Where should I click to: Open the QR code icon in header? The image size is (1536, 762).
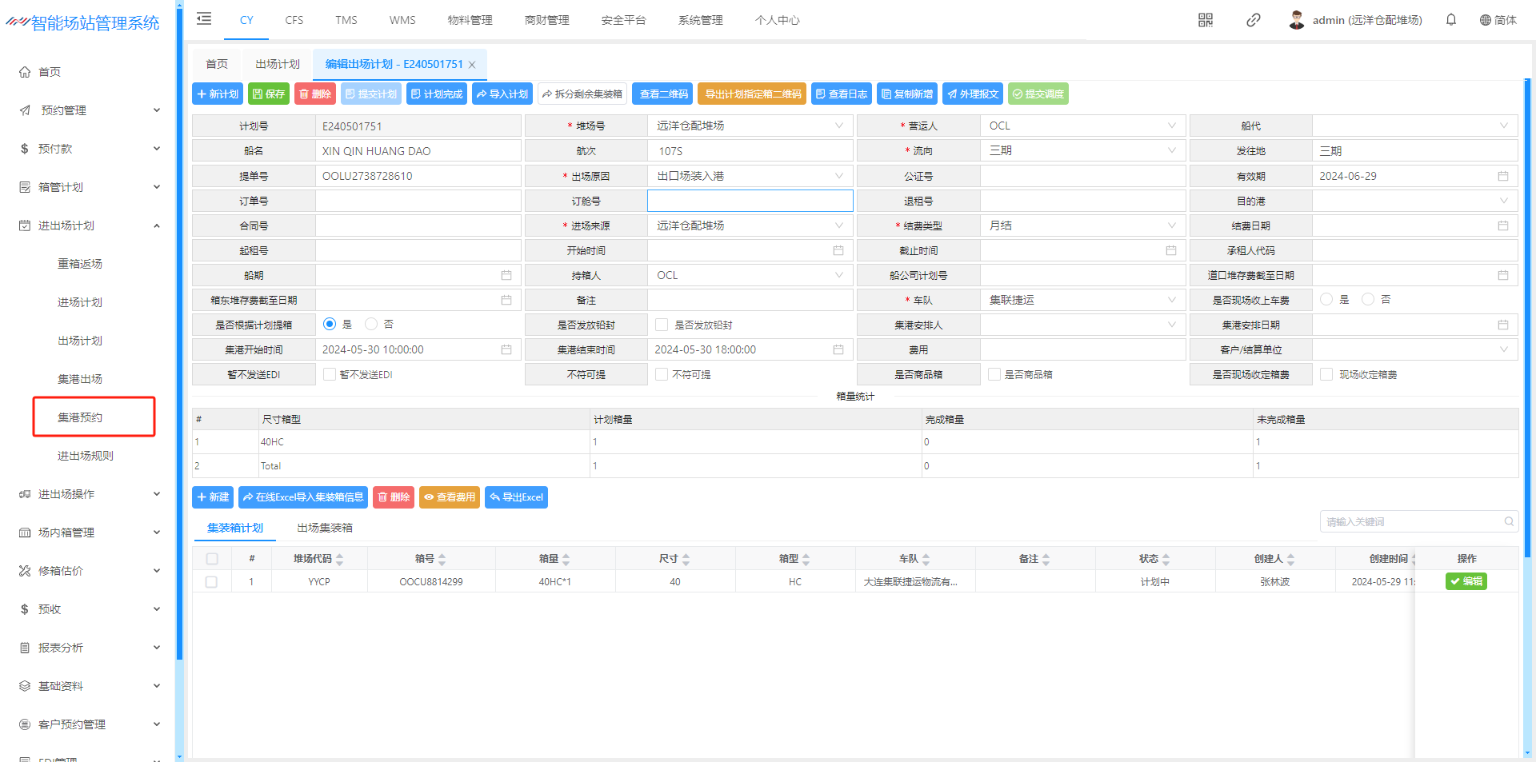[1205, 20]
